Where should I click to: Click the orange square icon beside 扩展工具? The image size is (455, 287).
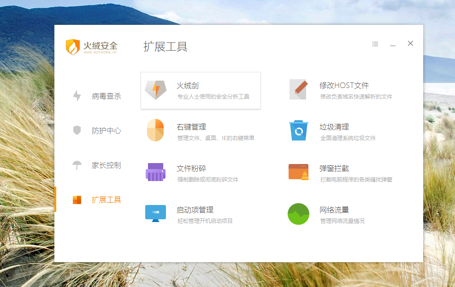click(77, 200)
